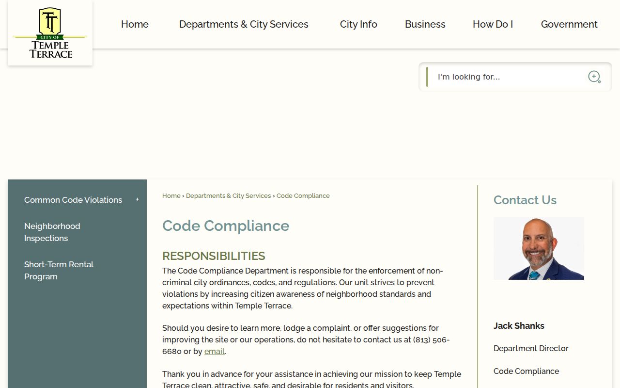Open the Government menu

coord(569,24)
